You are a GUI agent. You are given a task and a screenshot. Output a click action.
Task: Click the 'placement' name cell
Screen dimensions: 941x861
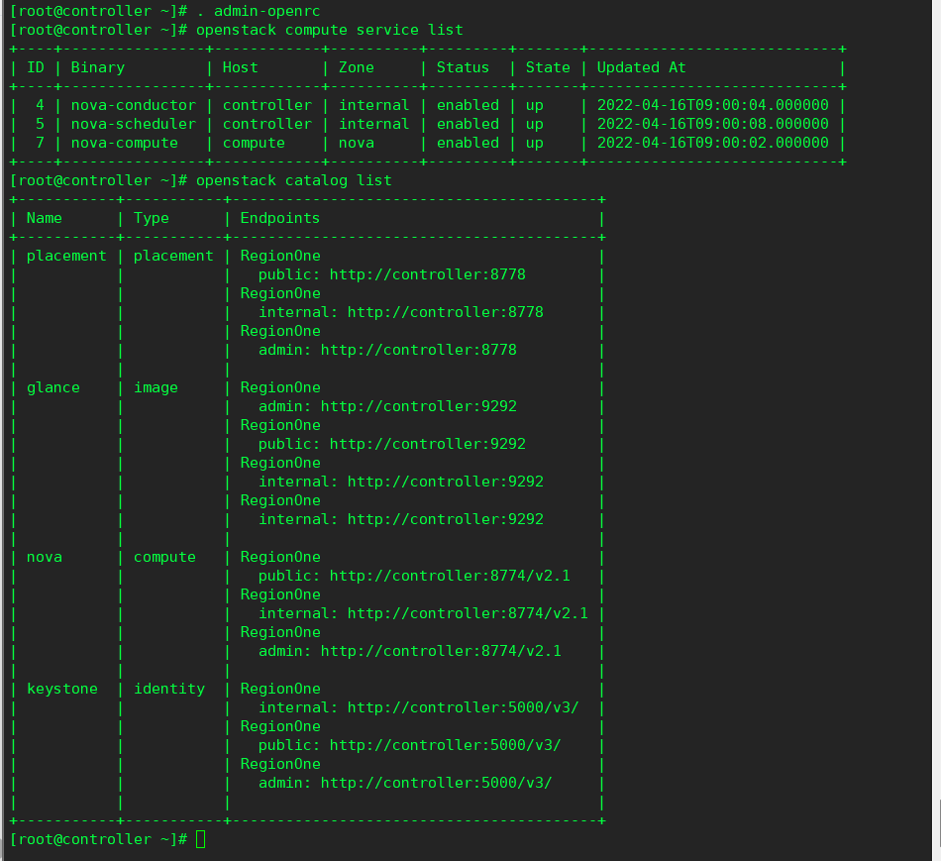66,256
